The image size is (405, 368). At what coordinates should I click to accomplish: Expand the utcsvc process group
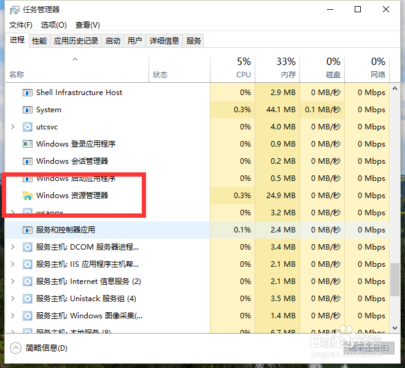(12, 127)
